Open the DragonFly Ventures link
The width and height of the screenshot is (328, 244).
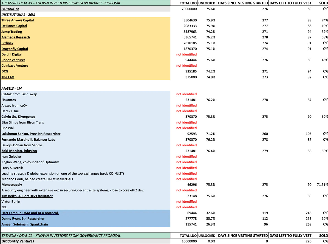click(18, 241)
